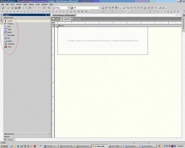Click the Start button
Screen dimensions: 185x148
pos(4,146)
